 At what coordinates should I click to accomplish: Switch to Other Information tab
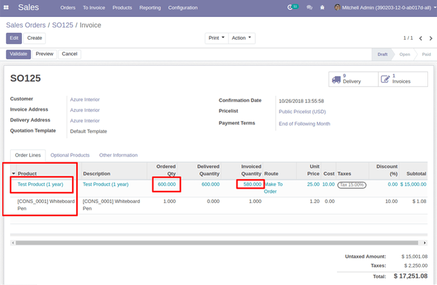click(118, 155)
